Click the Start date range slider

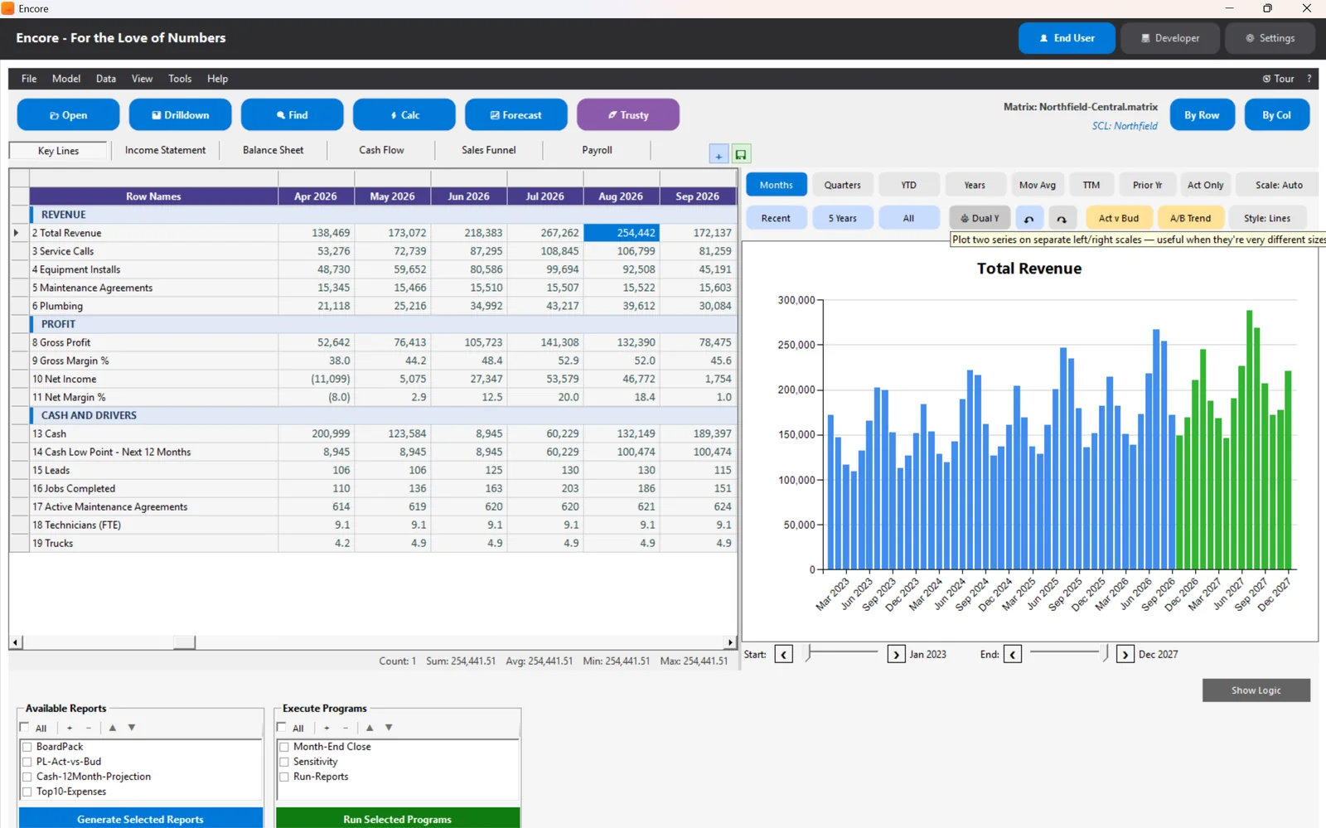click(842, 652)
